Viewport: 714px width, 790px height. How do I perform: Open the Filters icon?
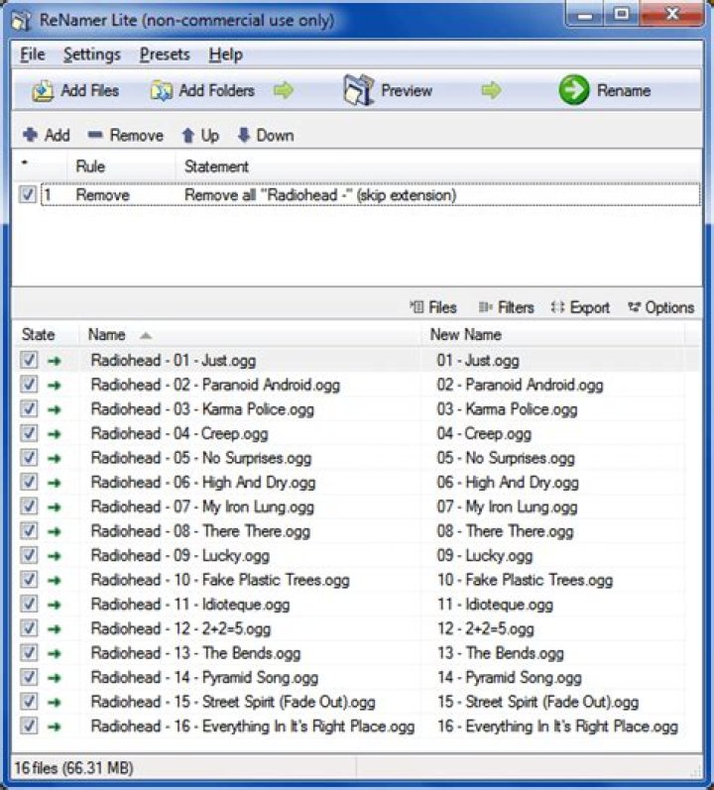coord(485,306)
